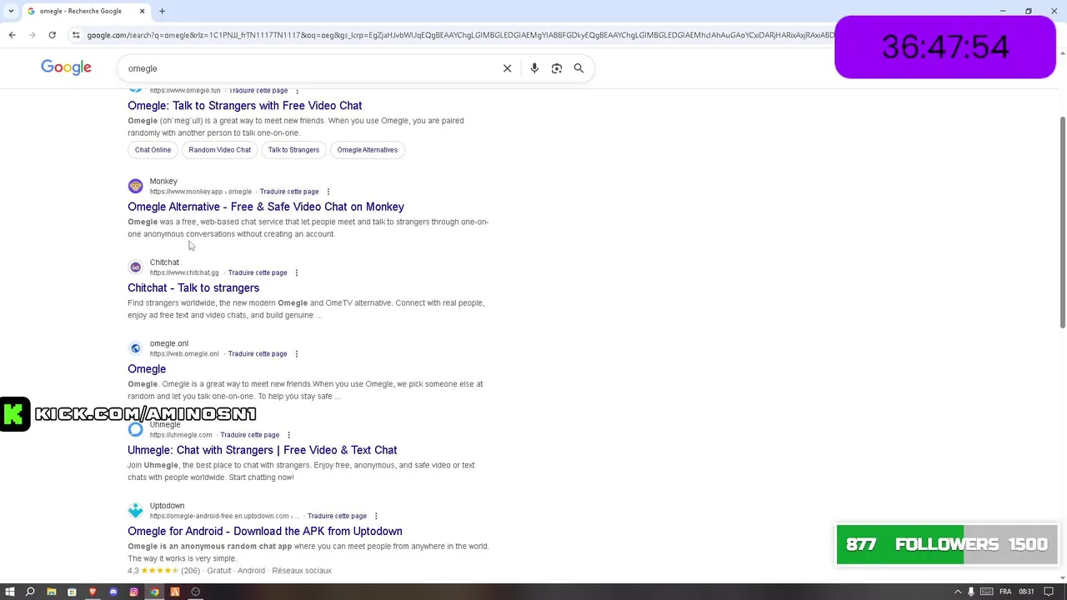Click 'Traduire cette page' for omegle.onl result

point(258,353)
